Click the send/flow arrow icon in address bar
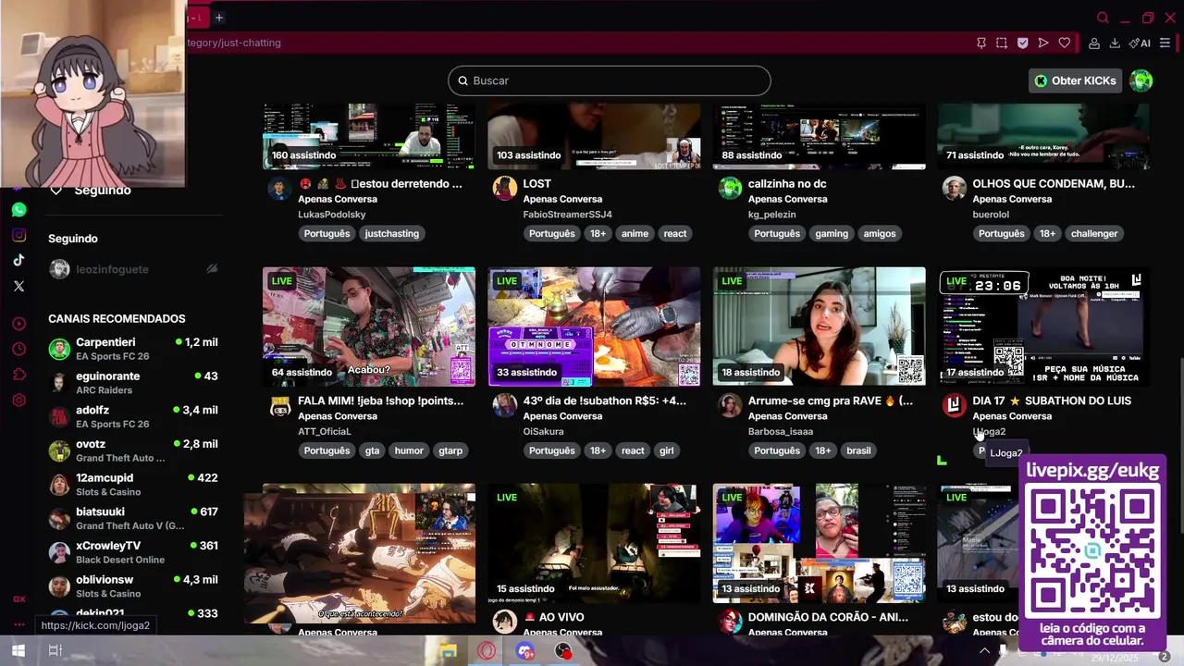The image size is (1184, 666). 1043,43
